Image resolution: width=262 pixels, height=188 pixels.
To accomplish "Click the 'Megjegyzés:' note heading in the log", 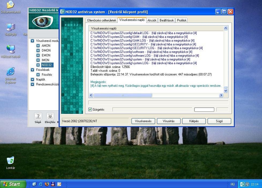I will [98, 82].
